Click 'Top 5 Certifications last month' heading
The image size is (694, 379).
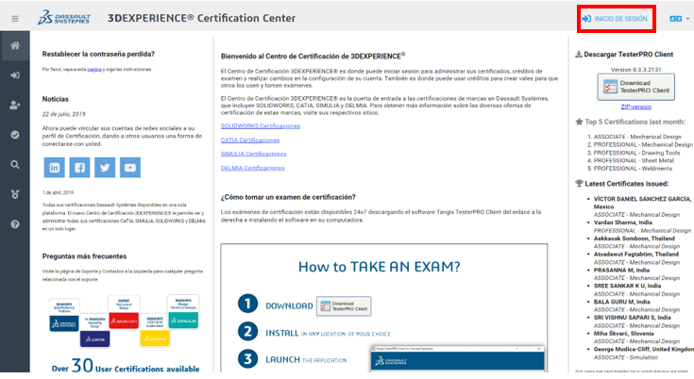pos(635,122)
